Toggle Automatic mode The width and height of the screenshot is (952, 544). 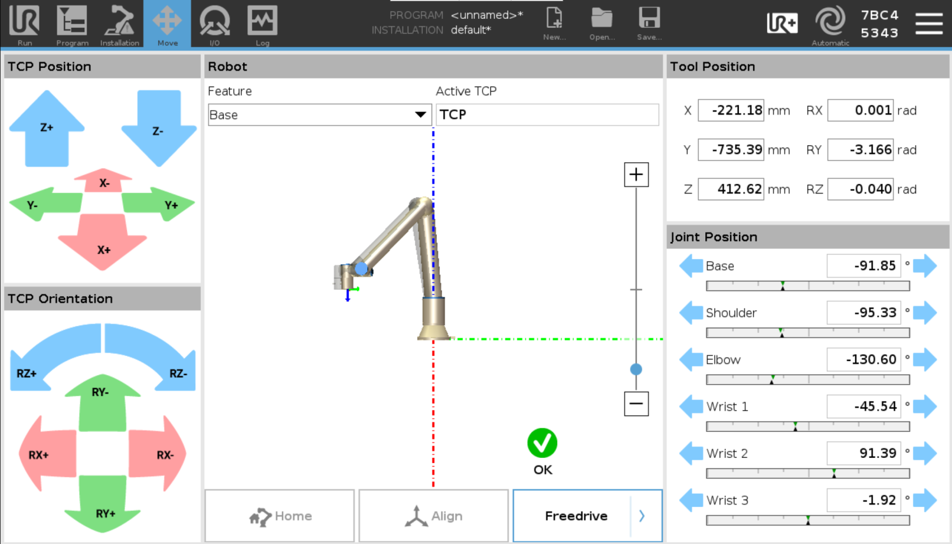tap(829, 24)
